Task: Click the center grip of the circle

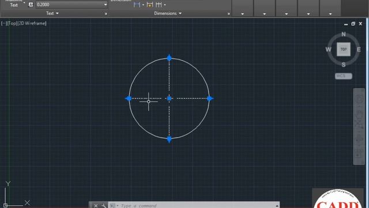Action: (x=169, y=98)
